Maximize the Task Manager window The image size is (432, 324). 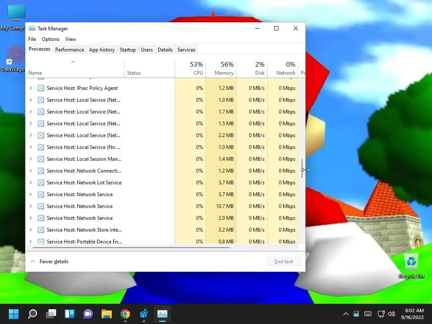tap(276, 28)
